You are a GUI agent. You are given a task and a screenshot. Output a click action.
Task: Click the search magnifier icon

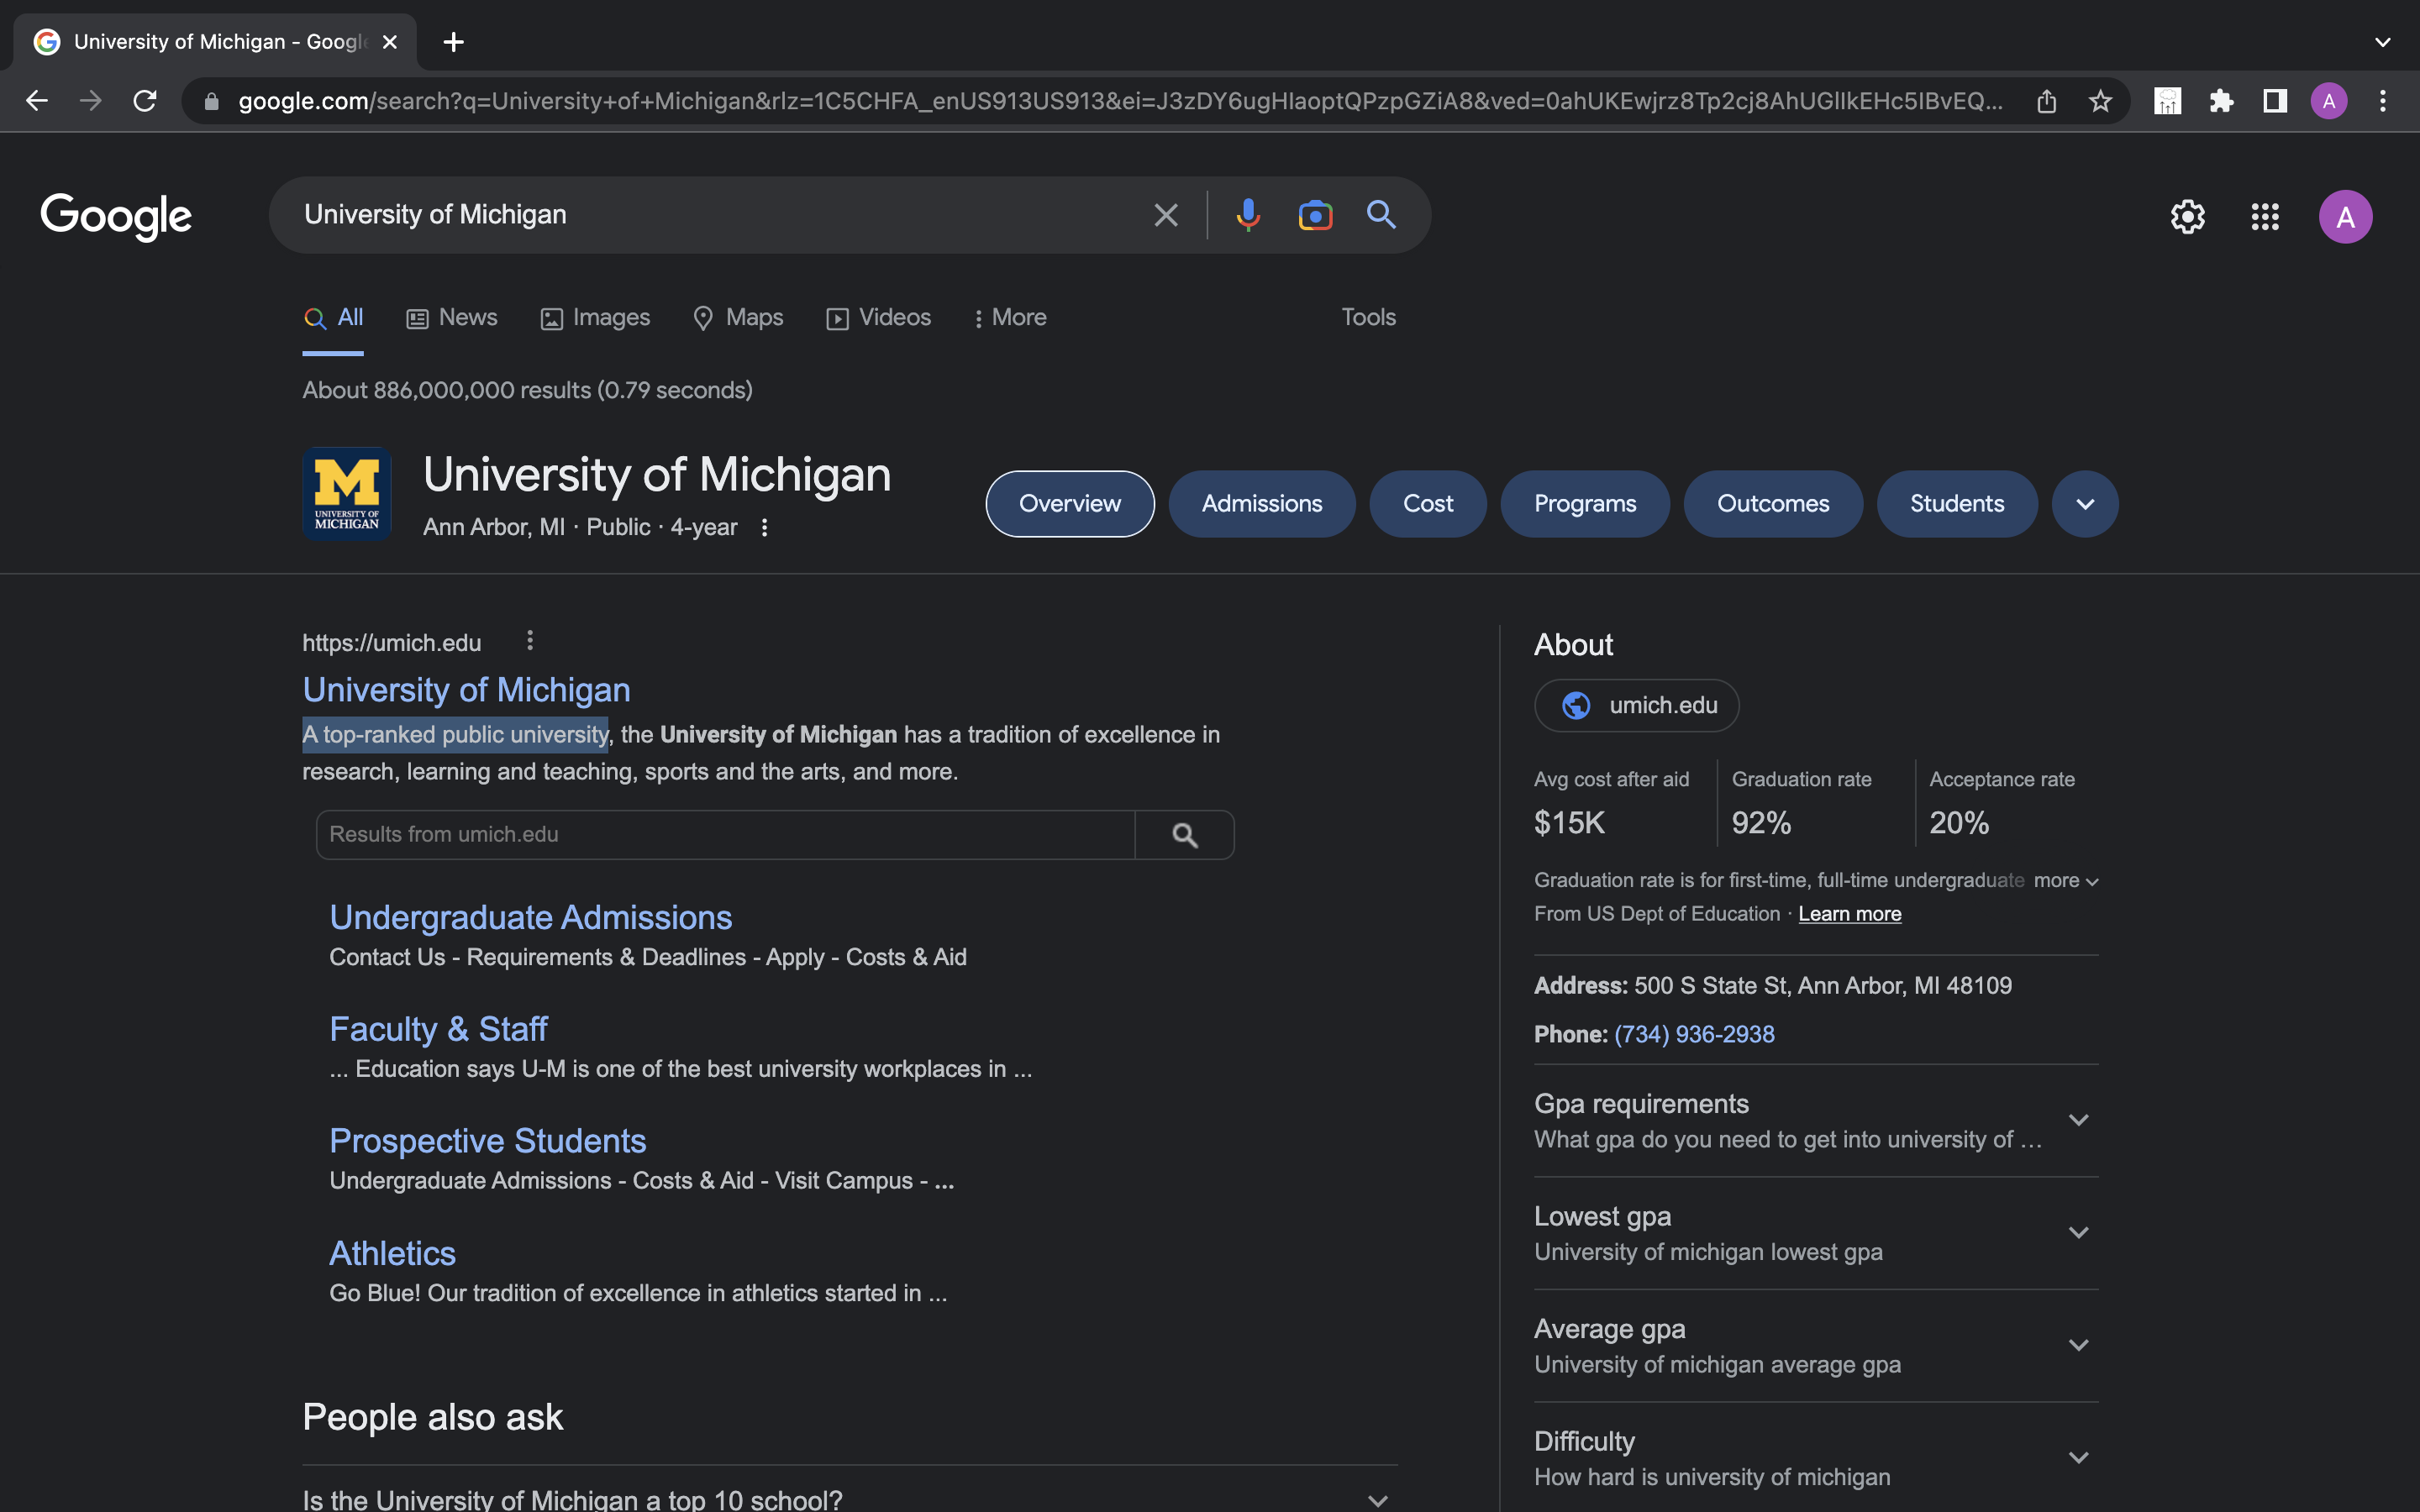click(x=1381, y=214)
